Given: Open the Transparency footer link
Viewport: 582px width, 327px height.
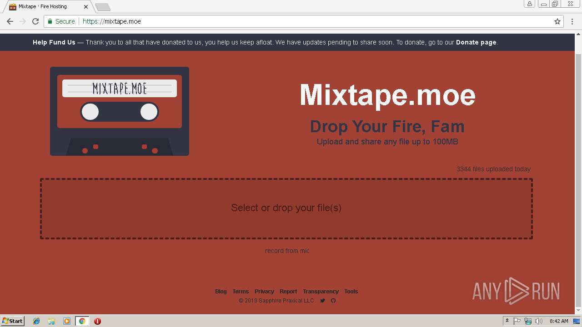Looking at the screenshot, I should 321,292.
